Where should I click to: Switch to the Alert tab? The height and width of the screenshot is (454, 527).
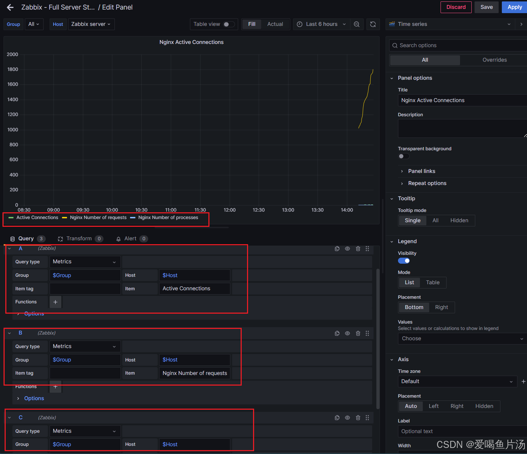pos(131,239)
